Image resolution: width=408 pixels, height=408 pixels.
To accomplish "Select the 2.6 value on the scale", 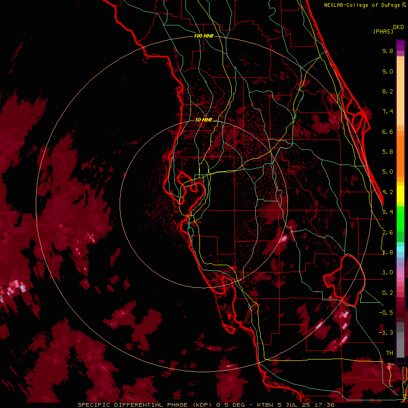I will click(x=388, y=233).
